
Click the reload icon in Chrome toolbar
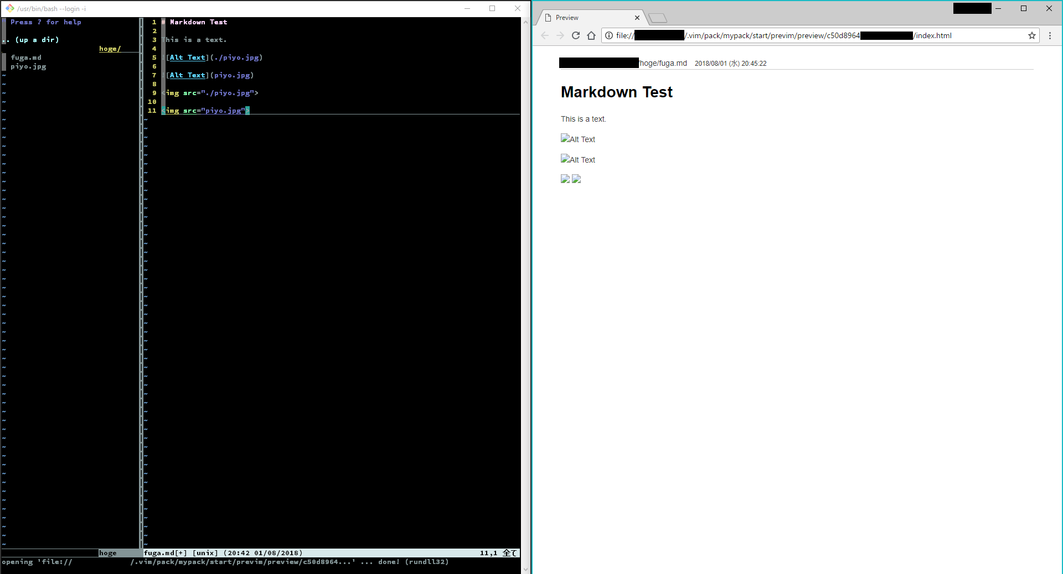576,35
